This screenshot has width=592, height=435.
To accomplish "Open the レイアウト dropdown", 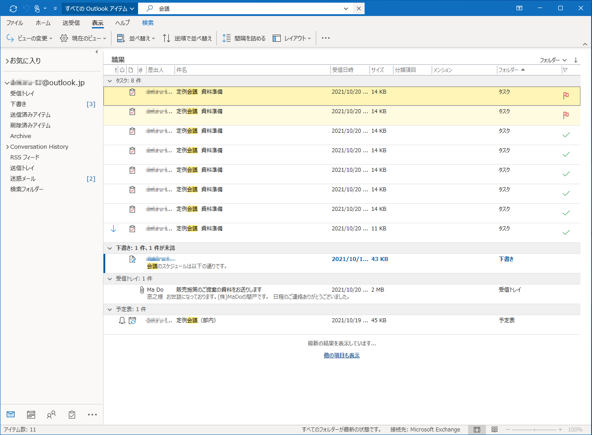I will point(292,39).
